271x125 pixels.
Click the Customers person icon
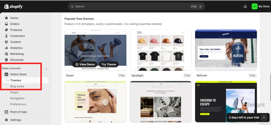coord(6,36)
